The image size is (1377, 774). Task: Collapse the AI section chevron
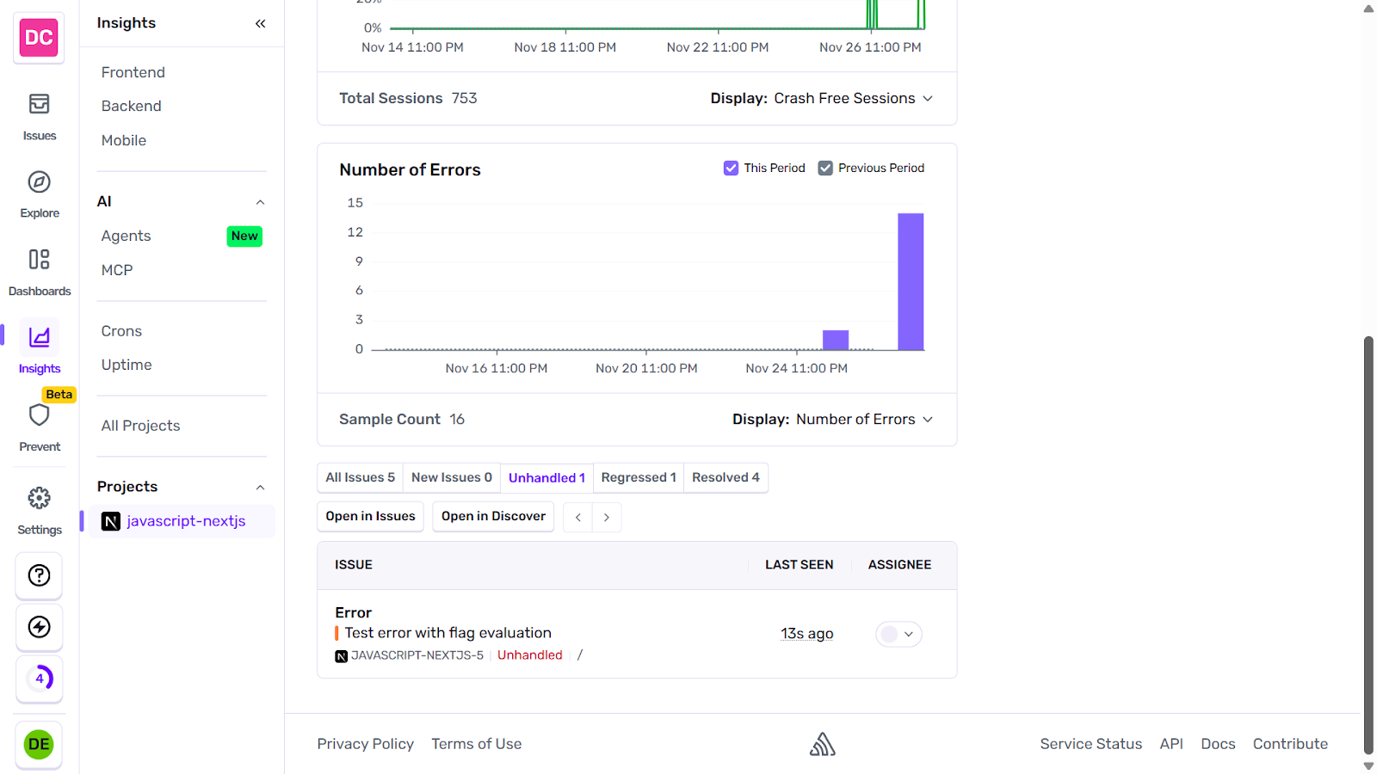[x=261, y=200]
